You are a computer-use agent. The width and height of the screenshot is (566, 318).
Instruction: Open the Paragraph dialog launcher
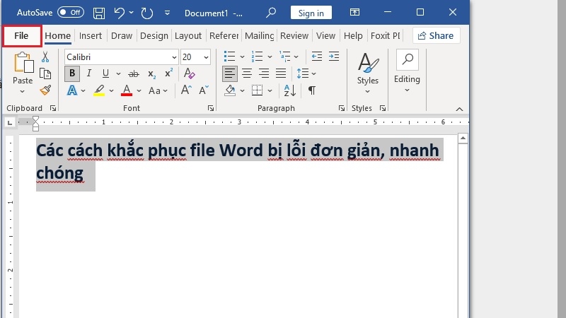tap(342, 108)
